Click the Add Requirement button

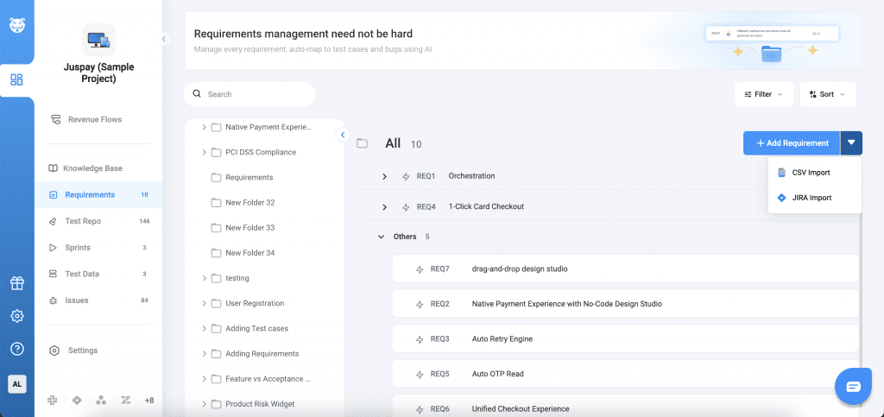click(x=791, y=143)
